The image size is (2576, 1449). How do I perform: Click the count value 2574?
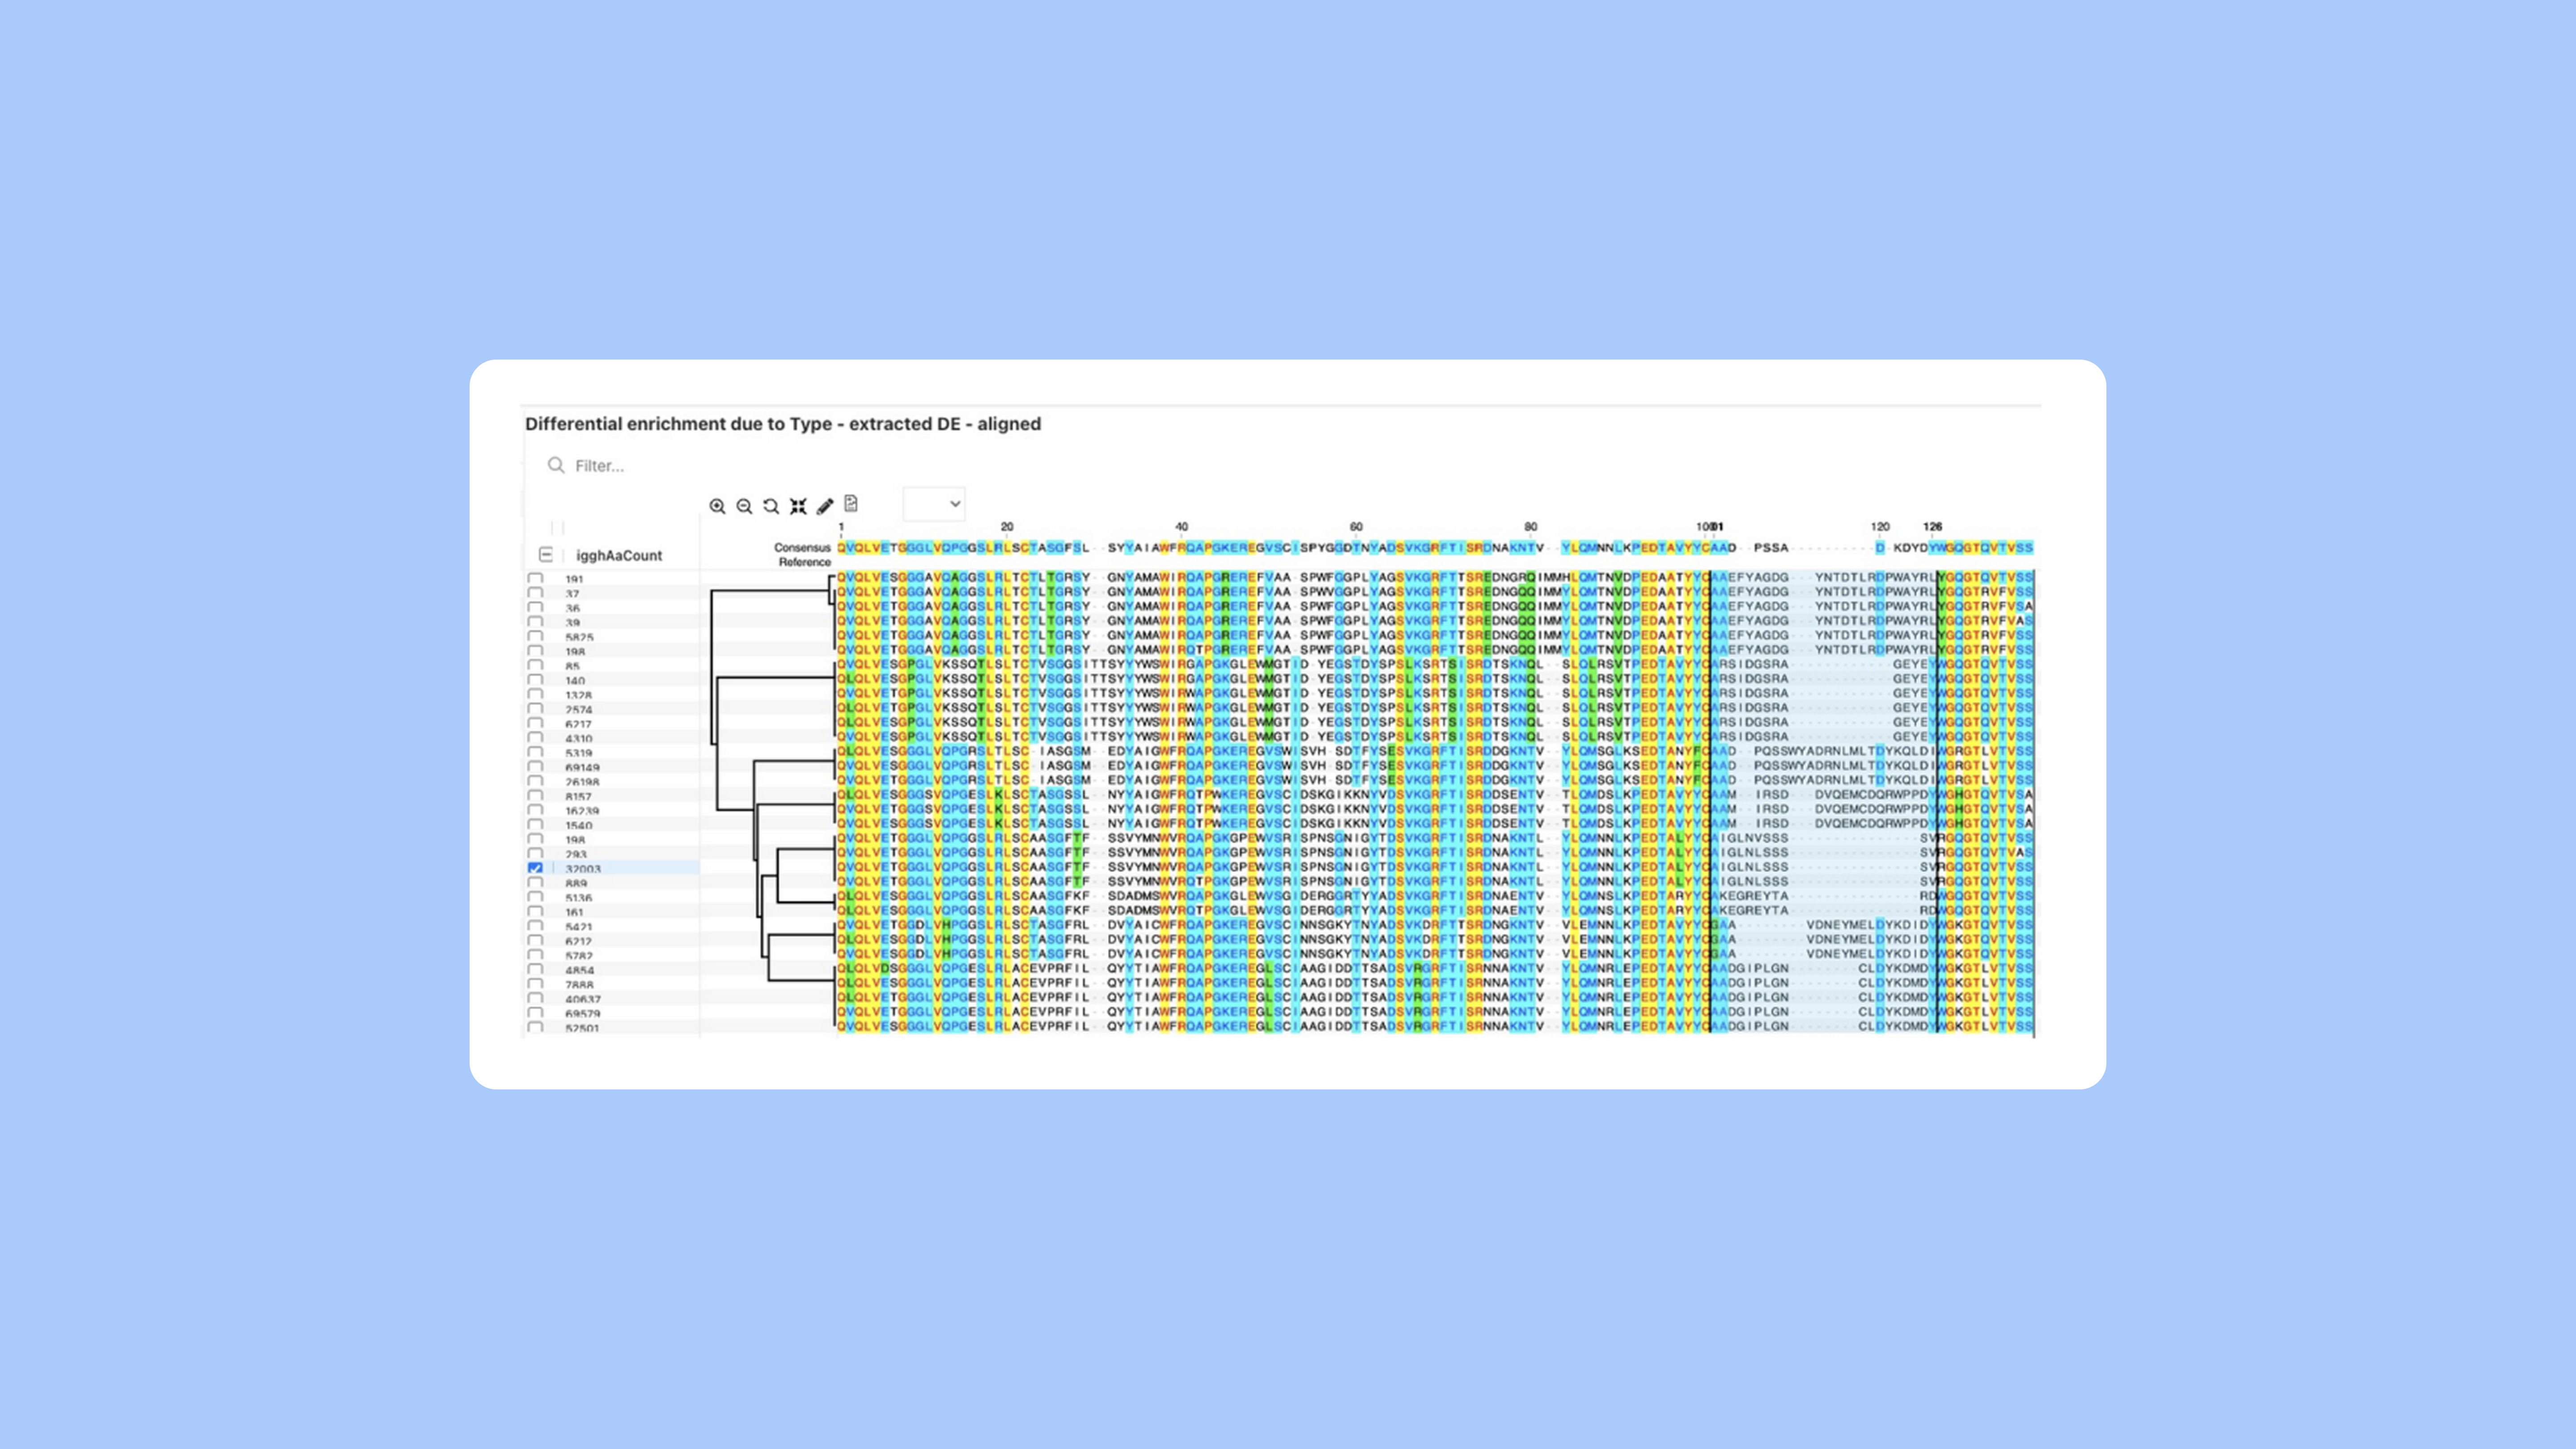[579, 710]
